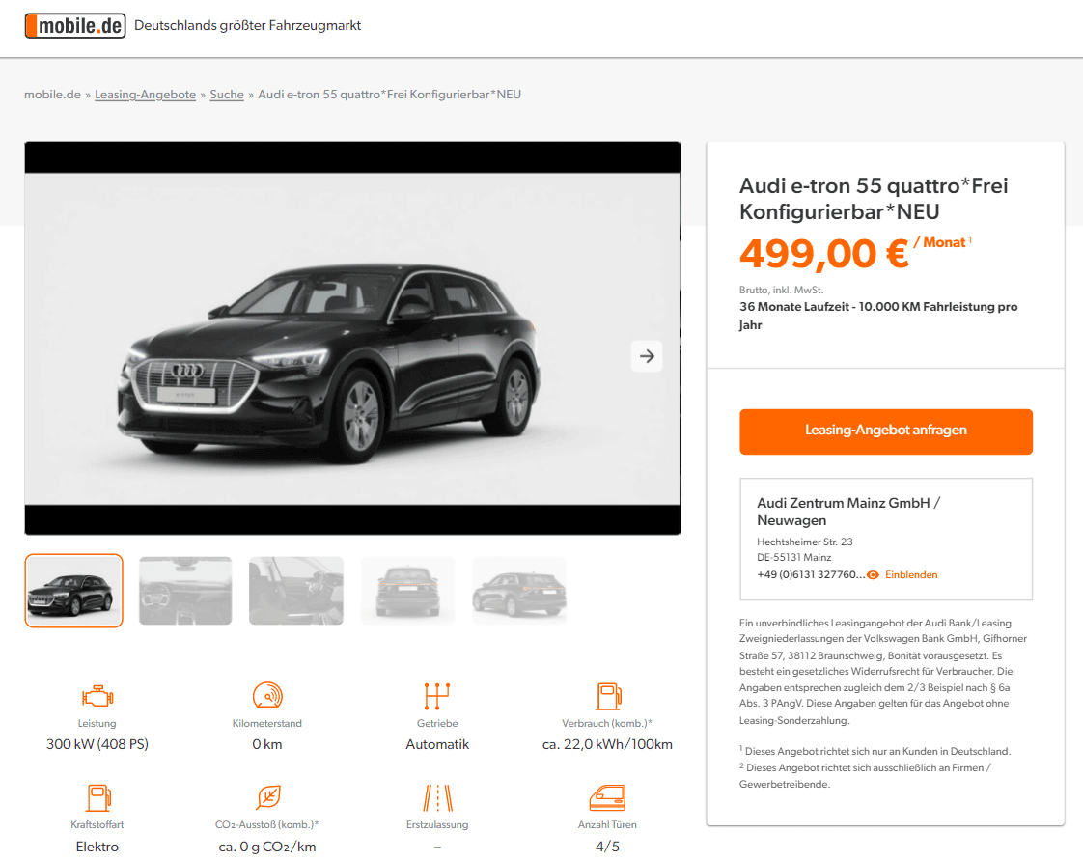
Task: Click the / Monat label
Action: [941, 242]
